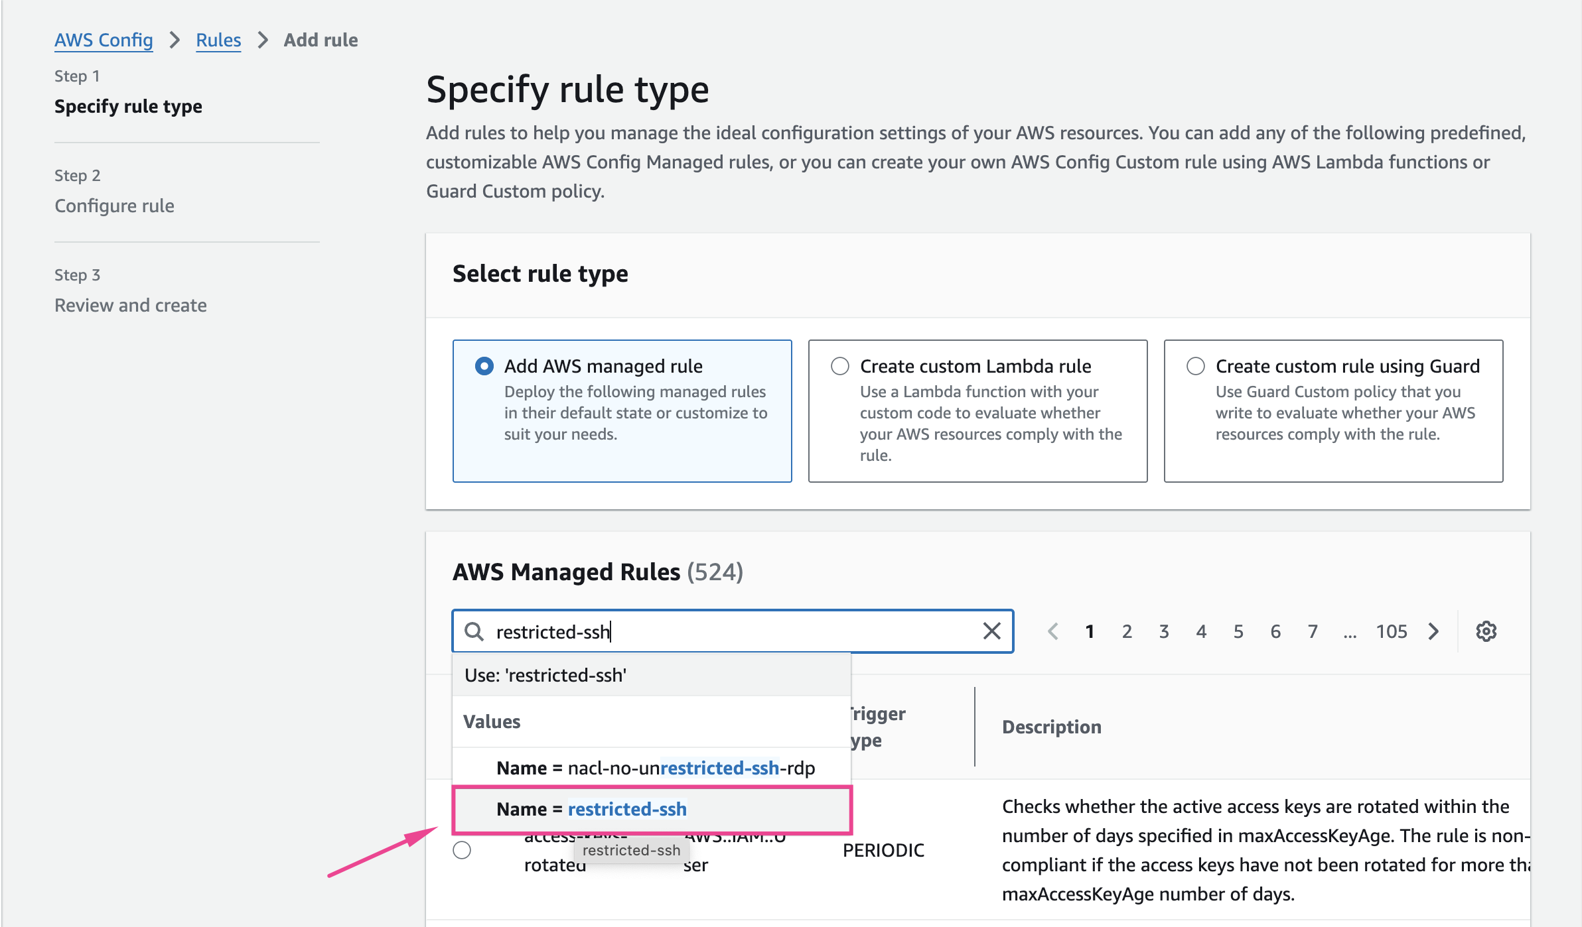Go to previous page of rules
Image resolution: width=1582 pixels, height=927 pixels.
point(1052,631)
